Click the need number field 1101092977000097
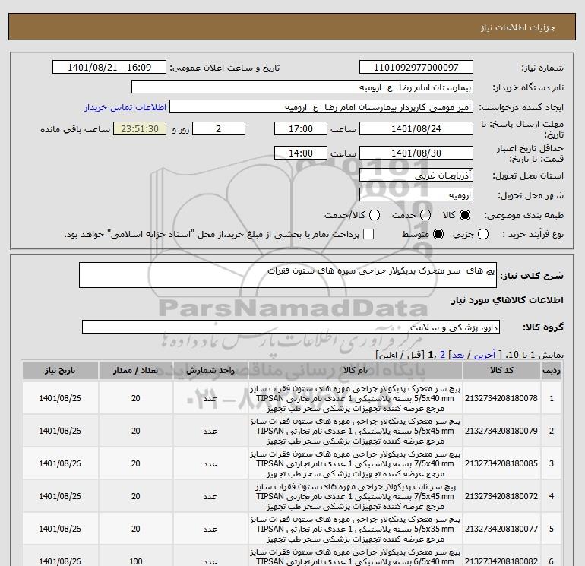This screenshot has height=566, width=585. [x=416, y=67]
